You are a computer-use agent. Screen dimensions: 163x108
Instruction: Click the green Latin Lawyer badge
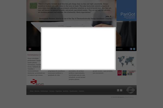click(x=33, y=6)
